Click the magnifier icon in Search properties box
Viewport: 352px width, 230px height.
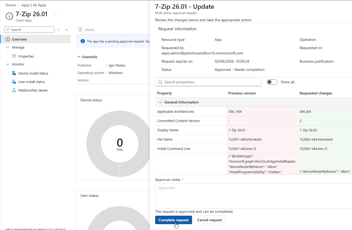click(x=160, y=82)
